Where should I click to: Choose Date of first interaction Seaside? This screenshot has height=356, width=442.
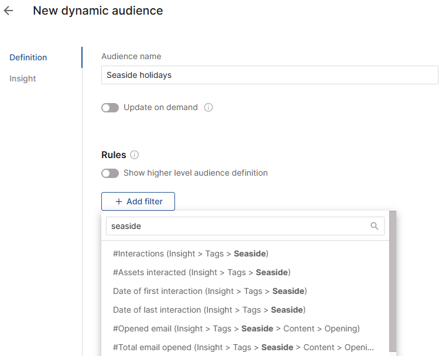click(210, 291)
